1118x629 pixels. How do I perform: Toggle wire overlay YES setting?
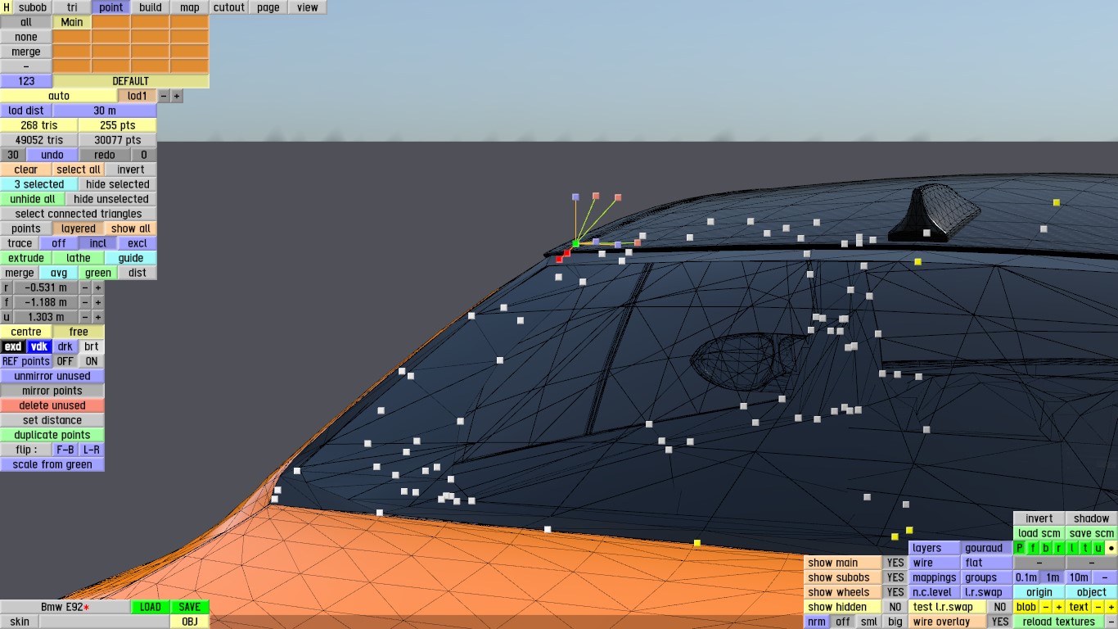click(x=1000, y=622)
